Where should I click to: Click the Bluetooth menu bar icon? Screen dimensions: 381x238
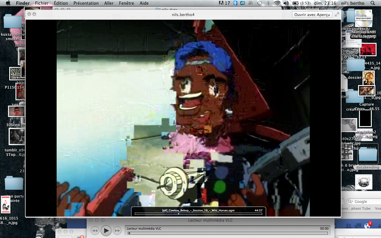[x=268, y=3]
